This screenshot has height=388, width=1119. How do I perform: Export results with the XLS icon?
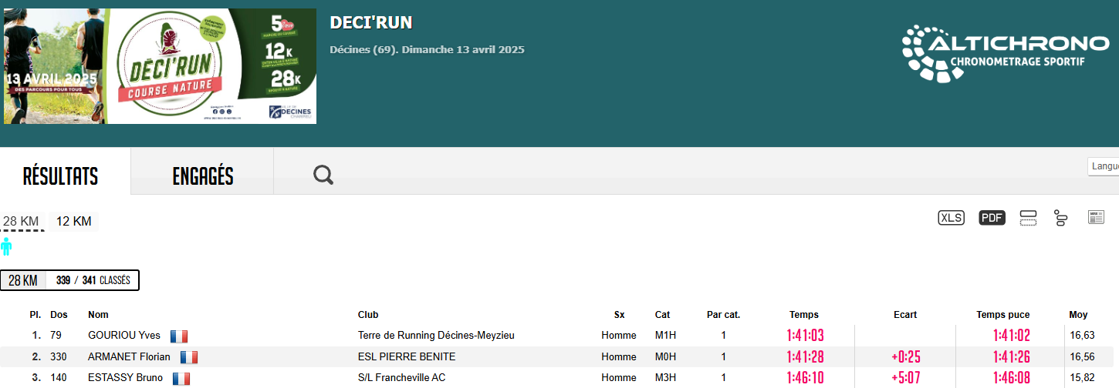951,218
